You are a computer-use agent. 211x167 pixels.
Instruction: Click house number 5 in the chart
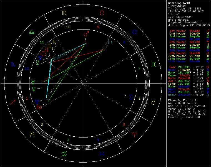pos(124,125)
